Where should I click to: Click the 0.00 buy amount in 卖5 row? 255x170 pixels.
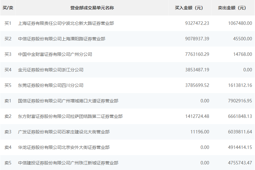pos(205,163)
